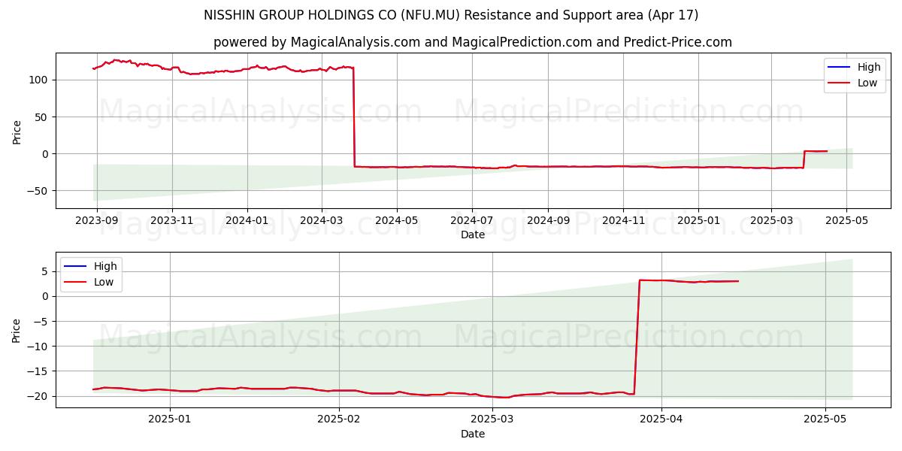The height and width of the screenshot is (451, 902).
Task: Click the top chart 'Date' axis label
Action: pyautogui.click(x=473, y=235)
